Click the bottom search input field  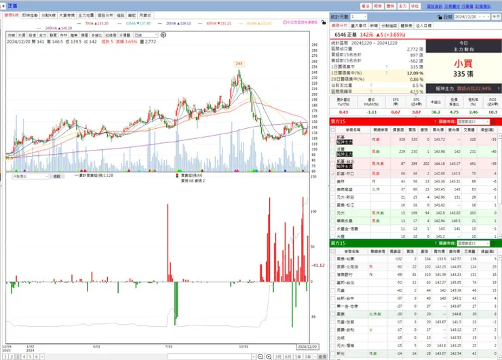tap(210, 357)
